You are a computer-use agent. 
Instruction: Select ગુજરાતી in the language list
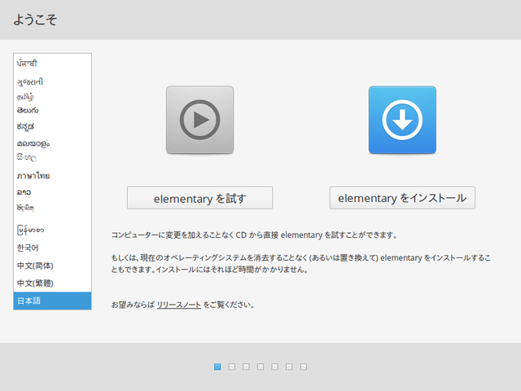52,81
